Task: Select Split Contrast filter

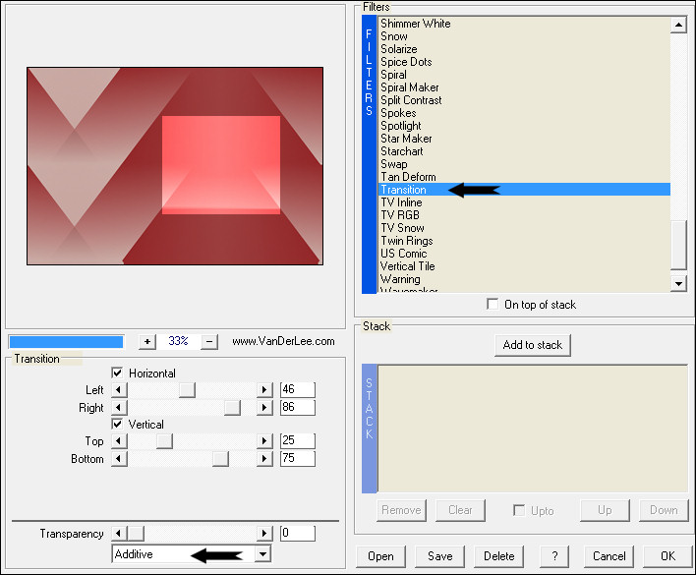Action: [x=524, y=100]
